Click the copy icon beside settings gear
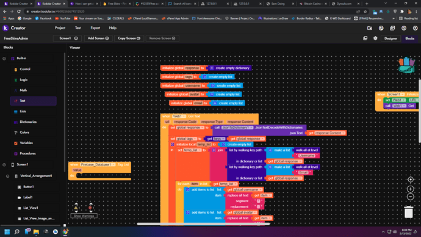 click(x=365, y=38)
